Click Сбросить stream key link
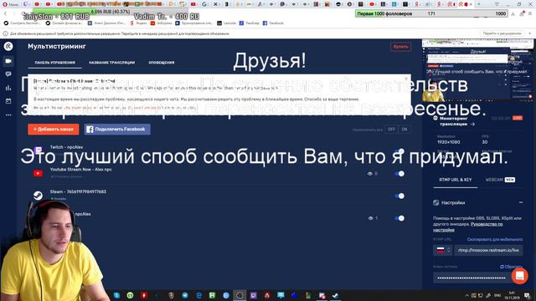 (511, 267)
